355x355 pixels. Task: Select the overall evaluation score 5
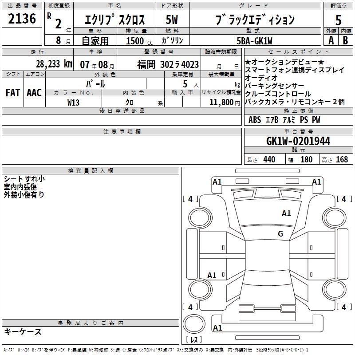338,20
